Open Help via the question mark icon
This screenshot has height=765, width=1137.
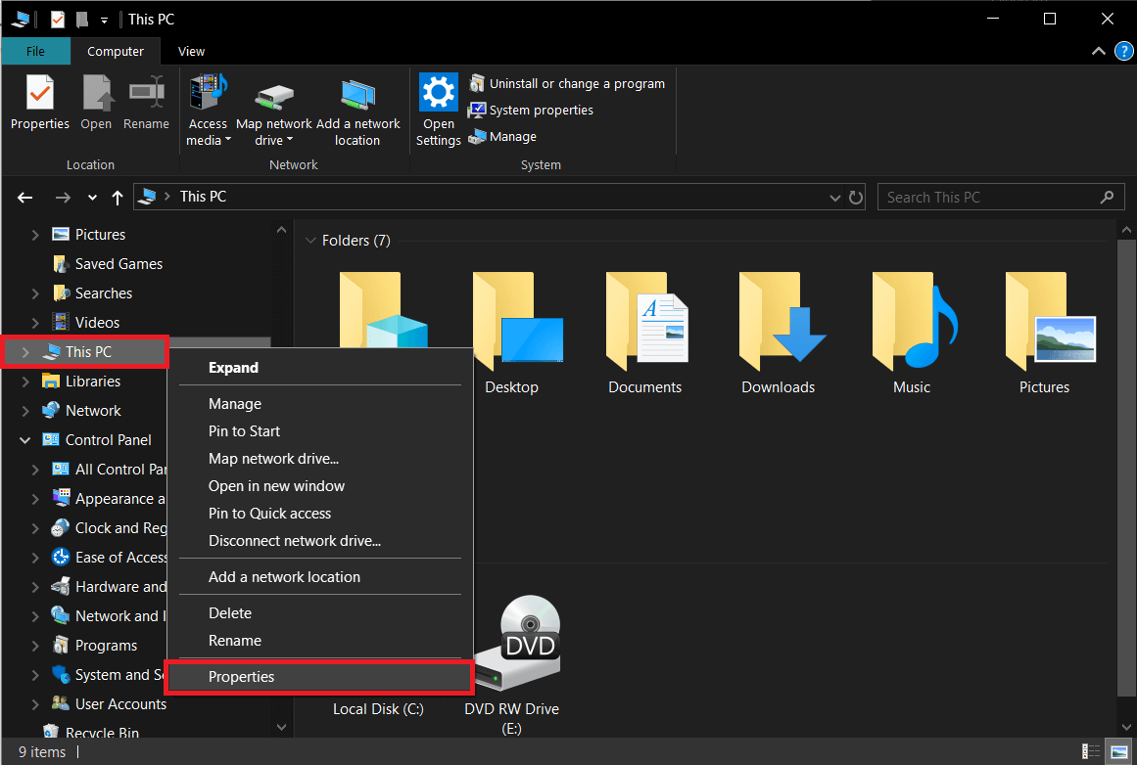point(1123,51)
